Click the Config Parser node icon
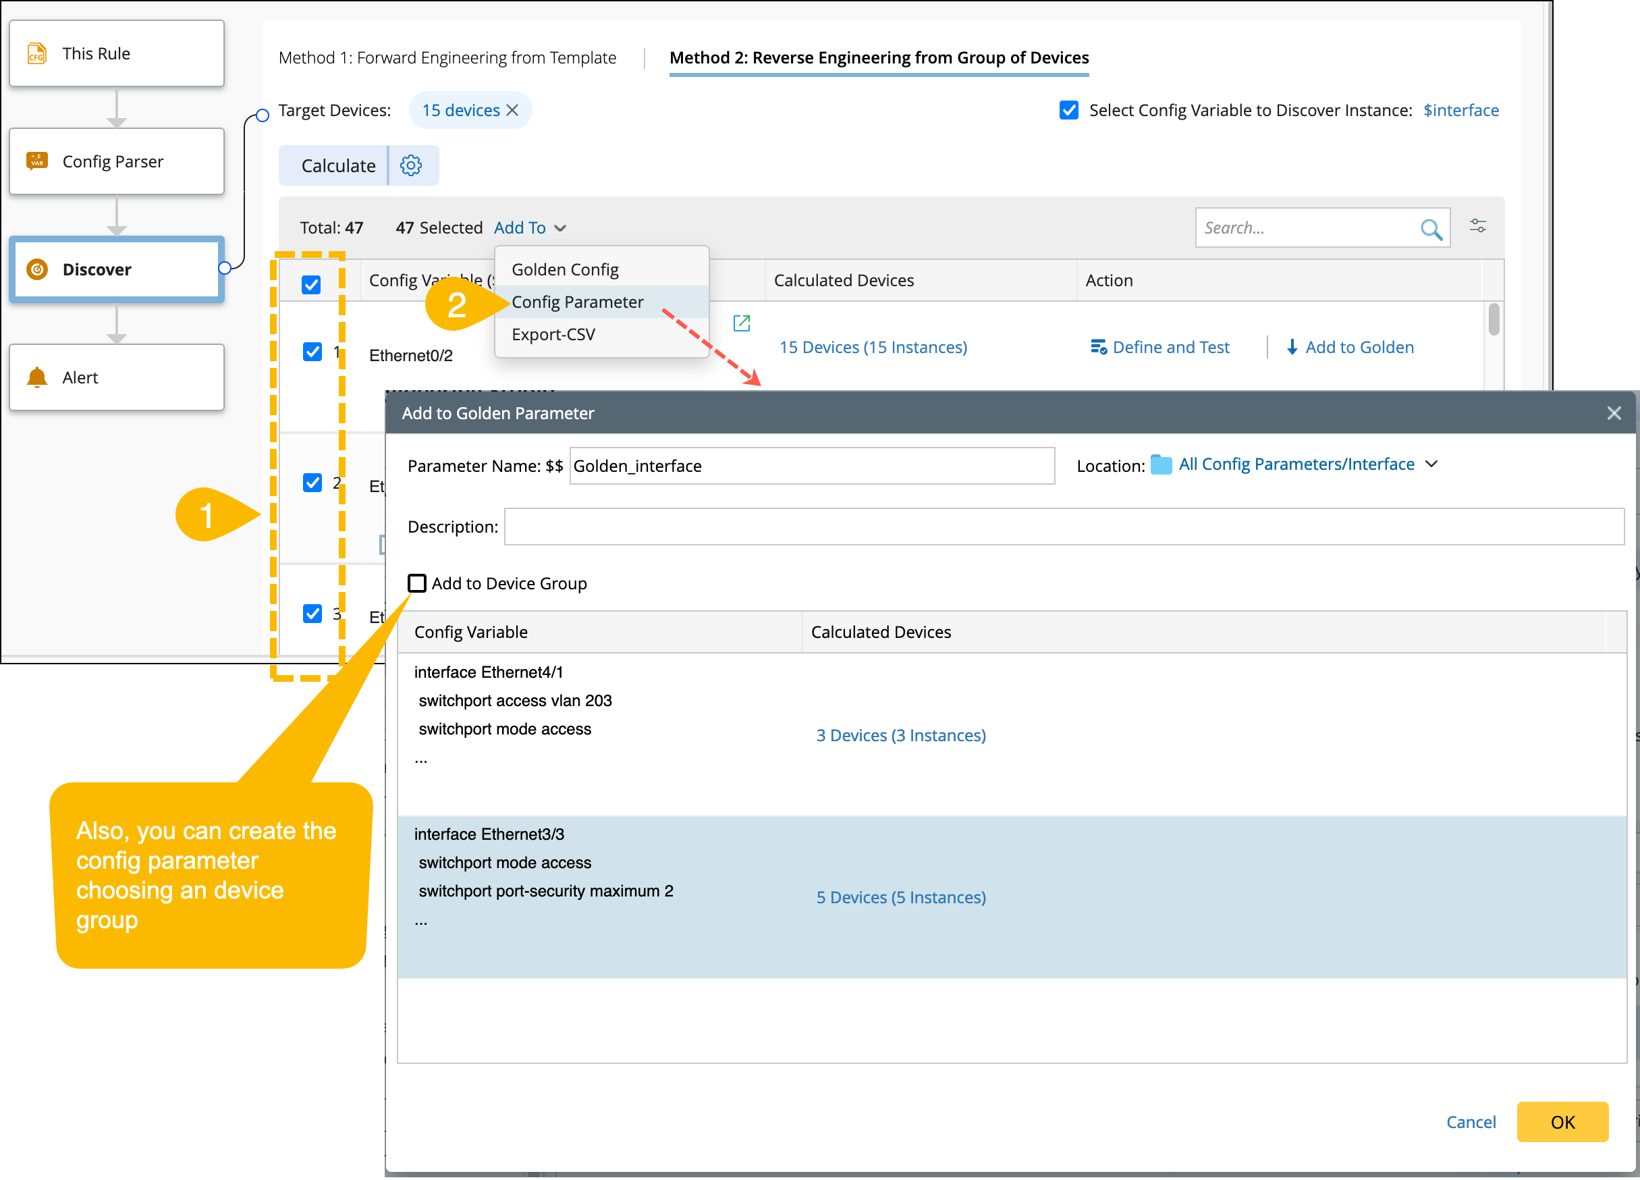 coord(37,161)
